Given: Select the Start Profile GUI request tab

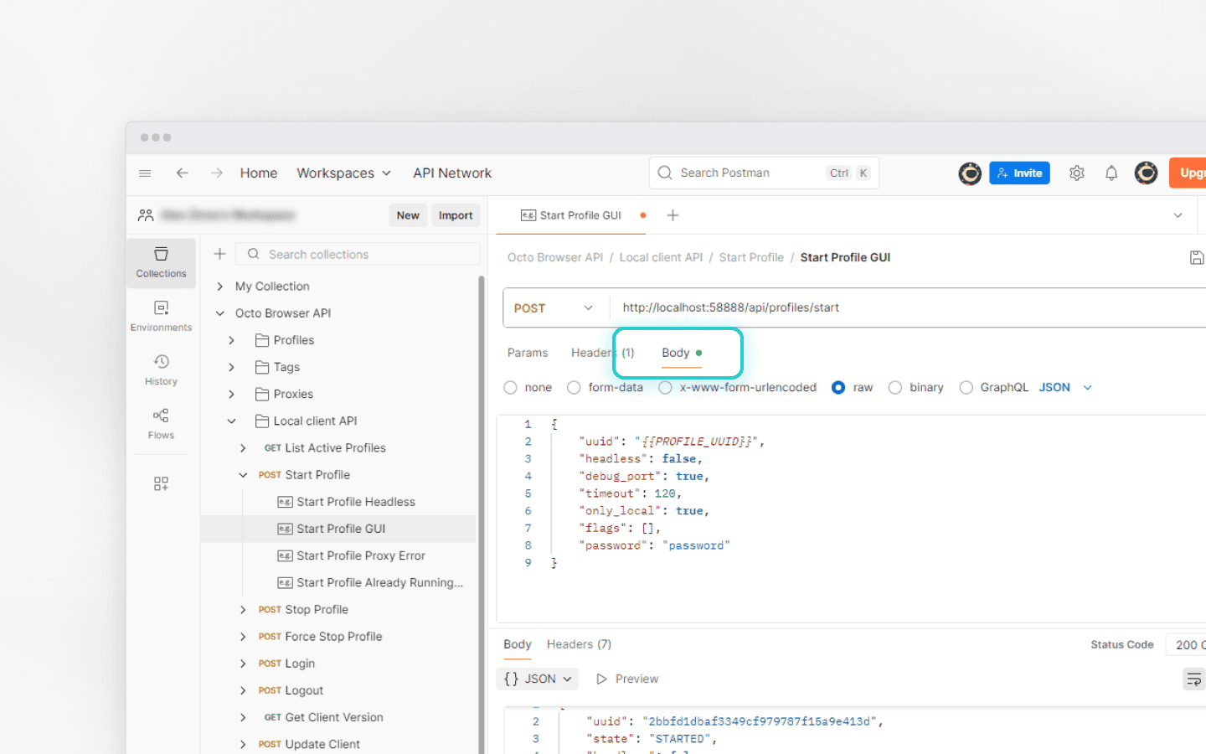Looking at the screenshot, I should tap(571, 215).
